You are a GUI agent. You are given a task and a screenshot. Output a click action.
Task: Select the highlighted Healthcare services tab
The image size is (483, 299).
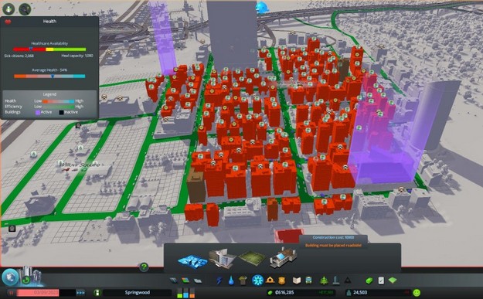coord(258,280)
